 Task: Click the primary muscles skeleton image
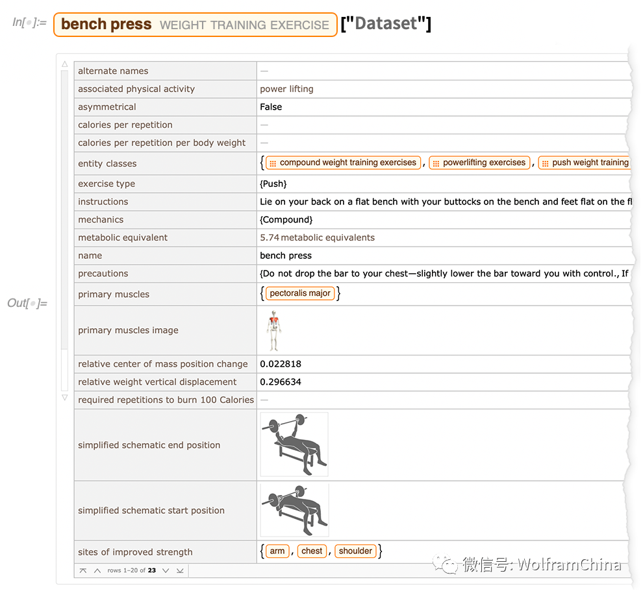coord(274,330)
